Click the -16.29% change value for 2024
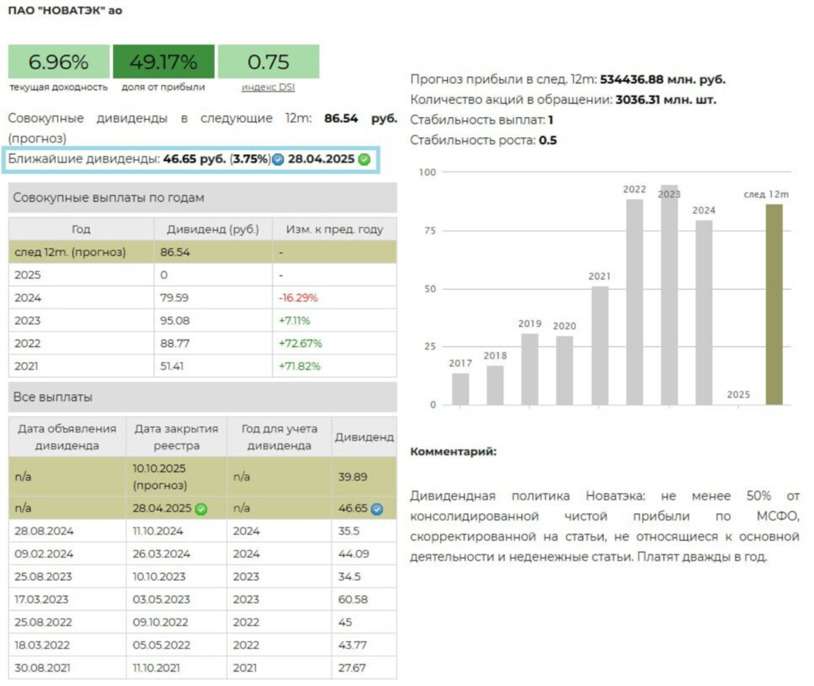 pos(298,298)
